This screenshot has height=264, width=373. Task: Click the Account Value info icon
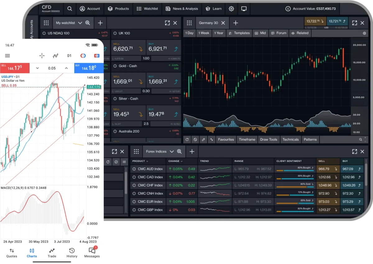[288, 9]
